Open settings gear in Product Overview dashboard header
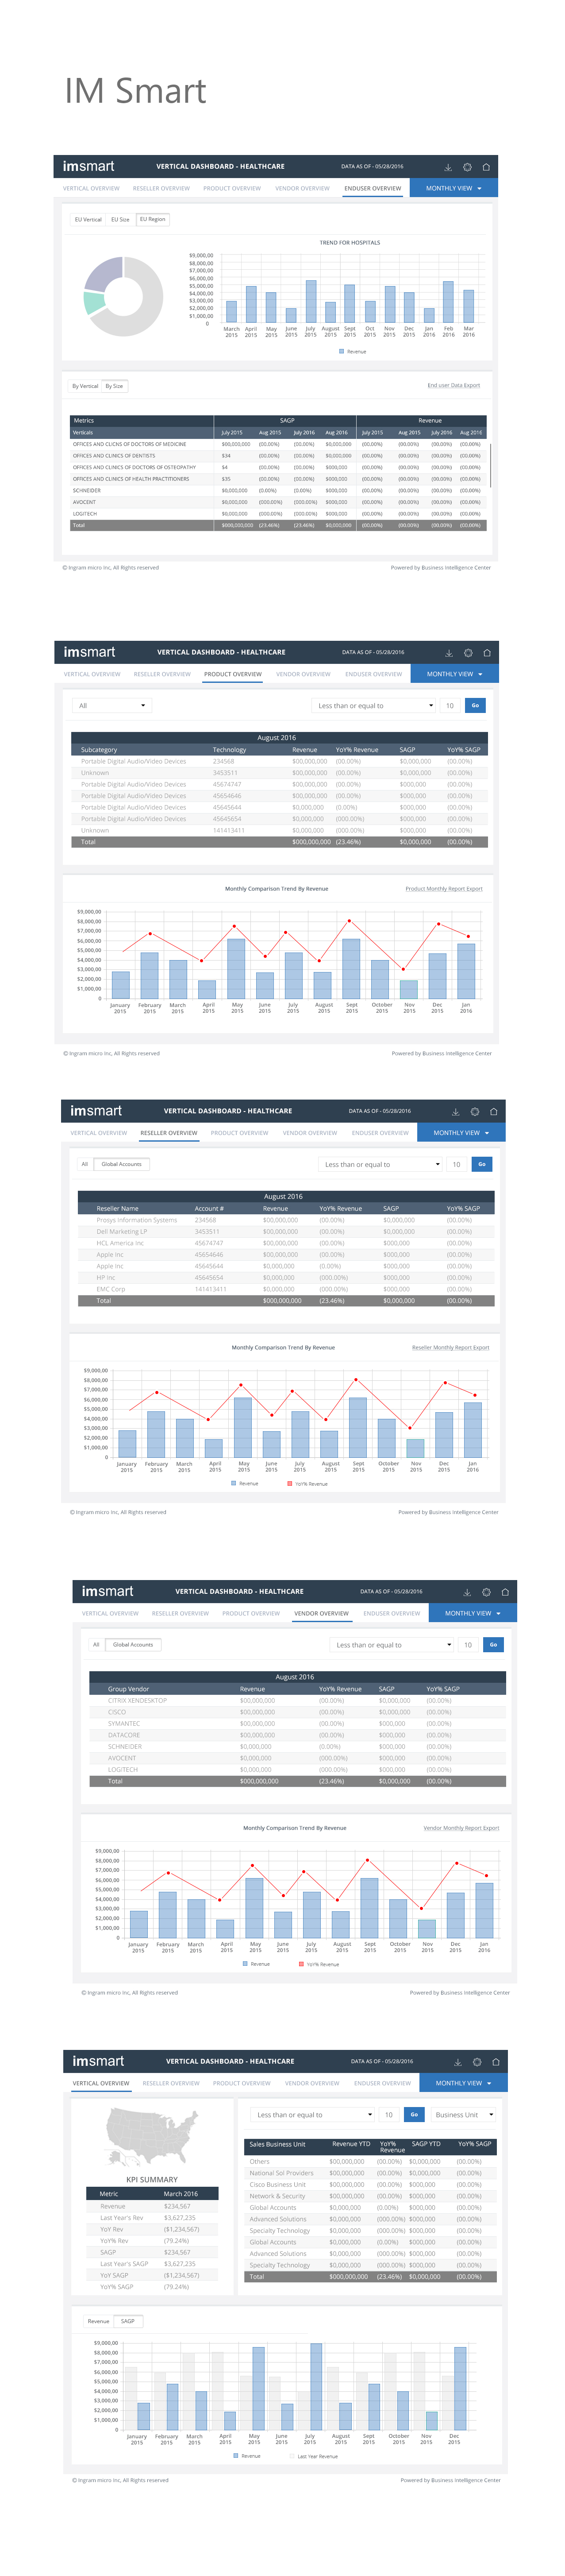The height and width of the screenshot is (2576, 565). click(x=468, y=653)
